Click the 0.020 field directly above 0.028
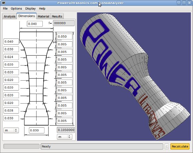The image size is (193, 153). [x=11, y=103]
